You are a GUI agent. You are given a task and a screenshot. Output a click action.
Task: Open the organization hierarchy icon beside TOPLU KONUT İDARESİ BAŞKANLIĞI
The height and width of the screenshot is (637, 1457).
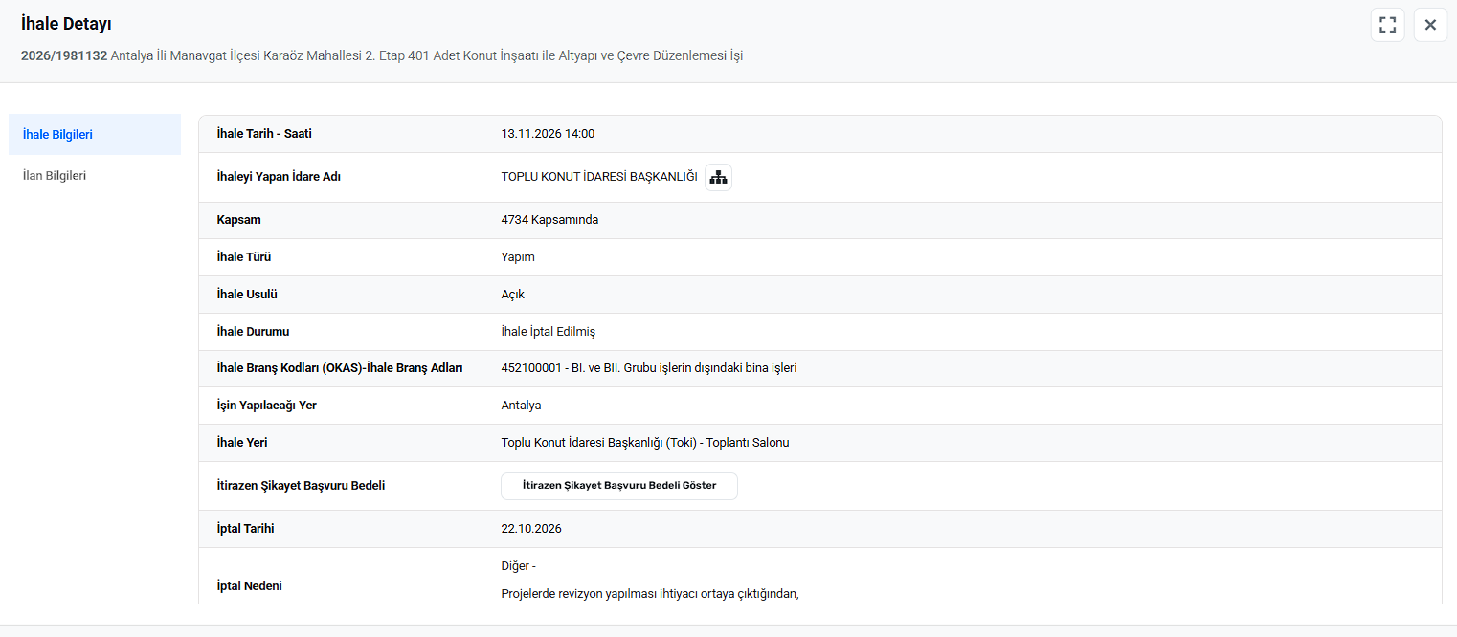(718, 177)
